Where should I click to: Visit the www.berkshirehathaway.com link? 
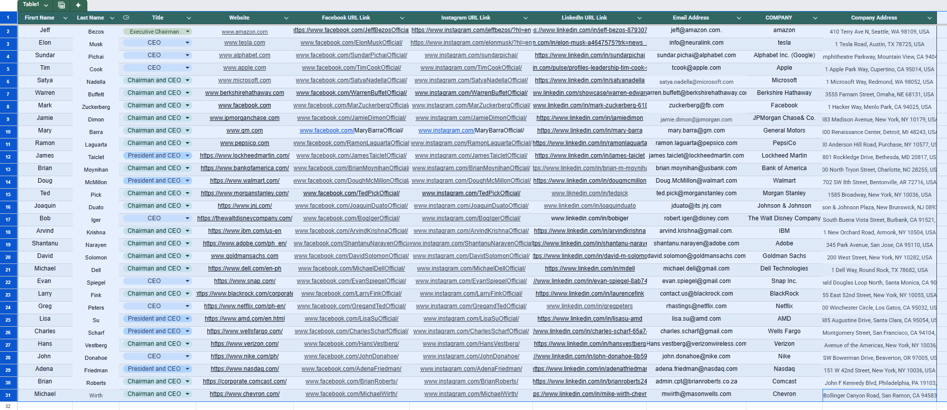245,93
